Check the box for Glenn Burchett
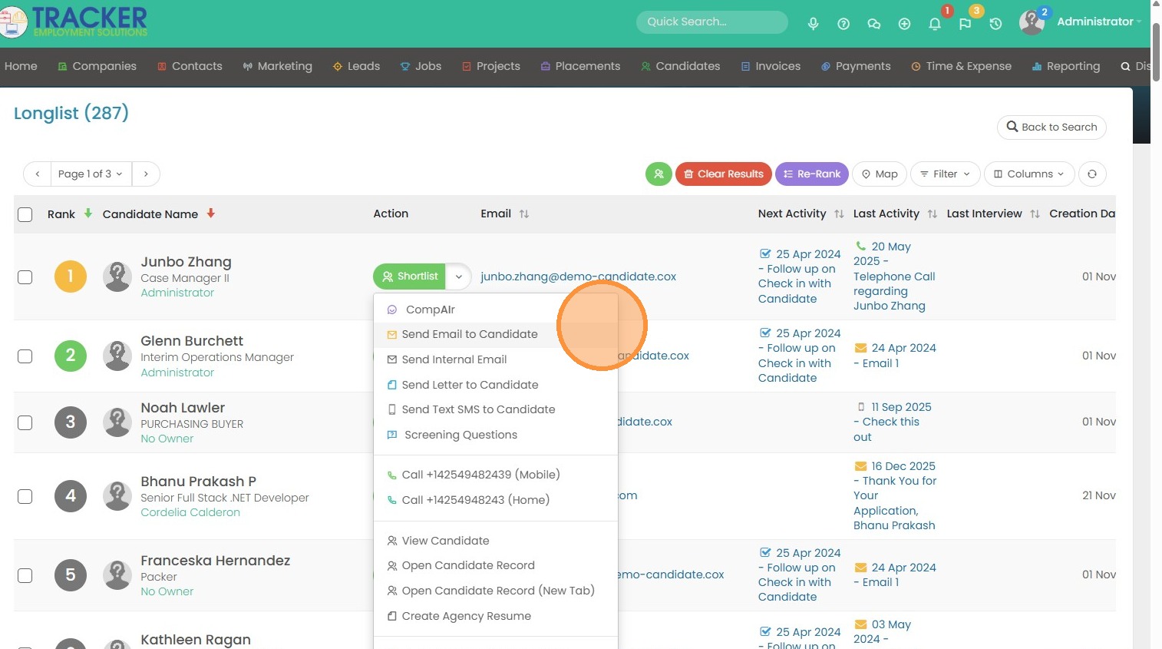 (x=25, y=356)
